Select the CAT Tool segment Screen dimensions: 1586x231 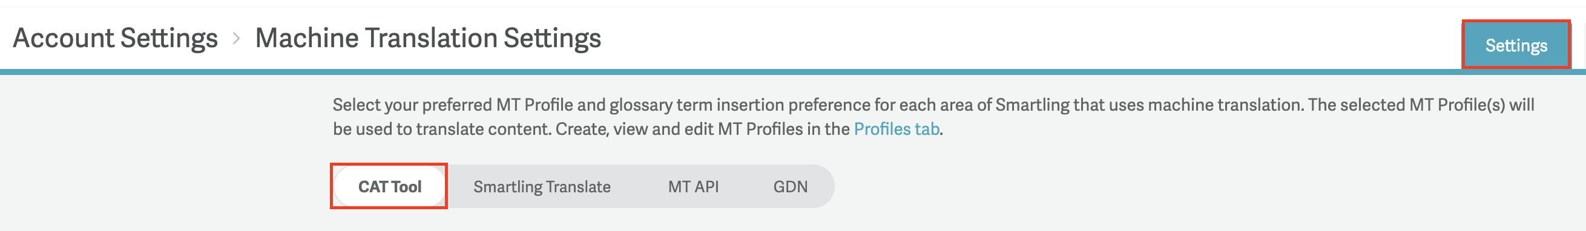click(x=390, y=186)
